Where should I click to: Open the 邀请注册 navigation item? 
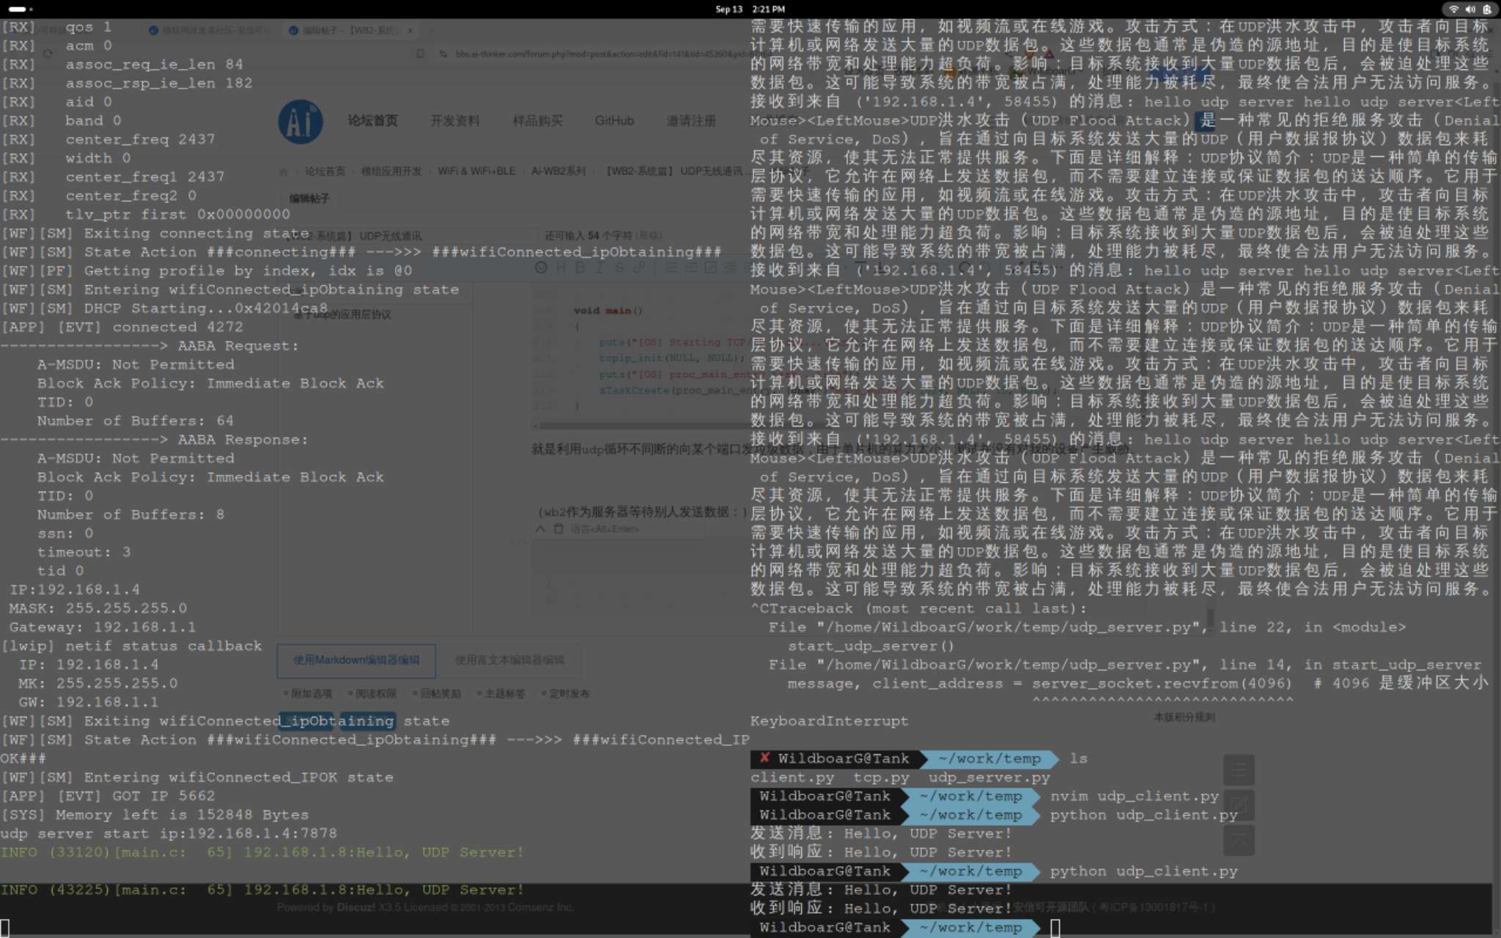click(690, 121)
